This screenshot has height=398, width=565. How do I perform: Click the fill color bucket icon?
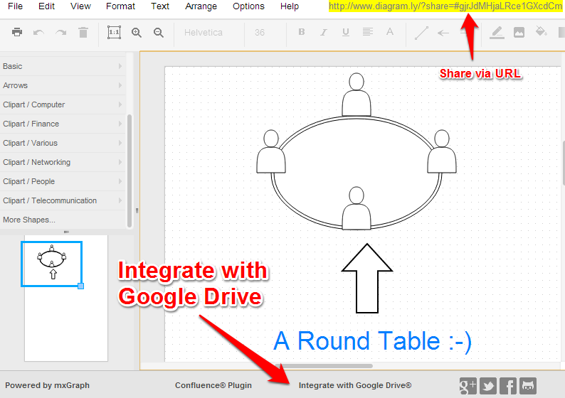[x=541, y=32]
